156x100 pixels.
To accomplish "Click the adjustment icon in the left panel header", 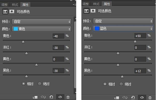I will 5,12.
